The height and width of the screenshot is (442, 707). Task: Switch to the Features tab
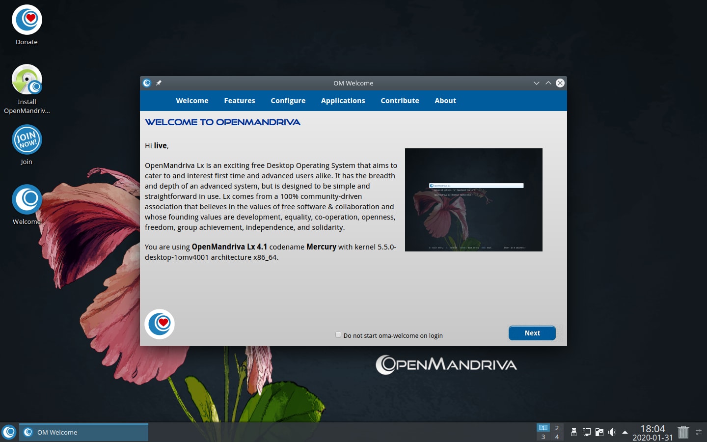240,101
